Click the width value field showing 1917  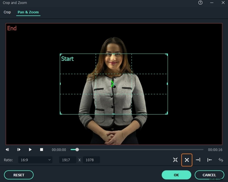tap(68, 160)
